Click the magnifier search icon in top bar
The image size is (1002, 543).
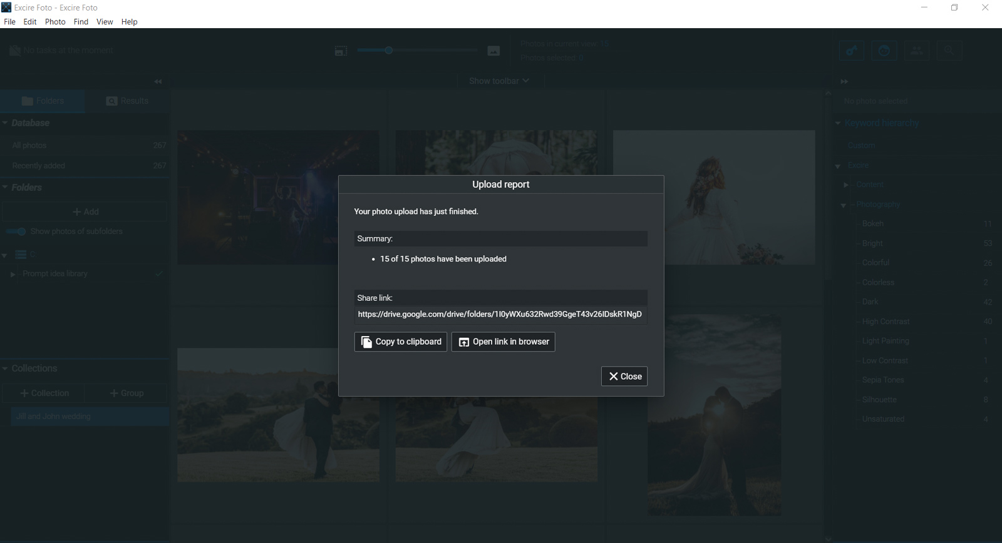pyautogui.click(x=949, y=51)
